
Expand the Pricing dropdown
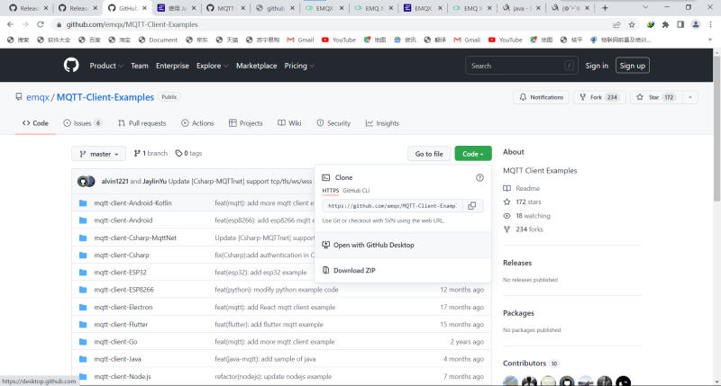pyautogui.click(x=299, y=66)
